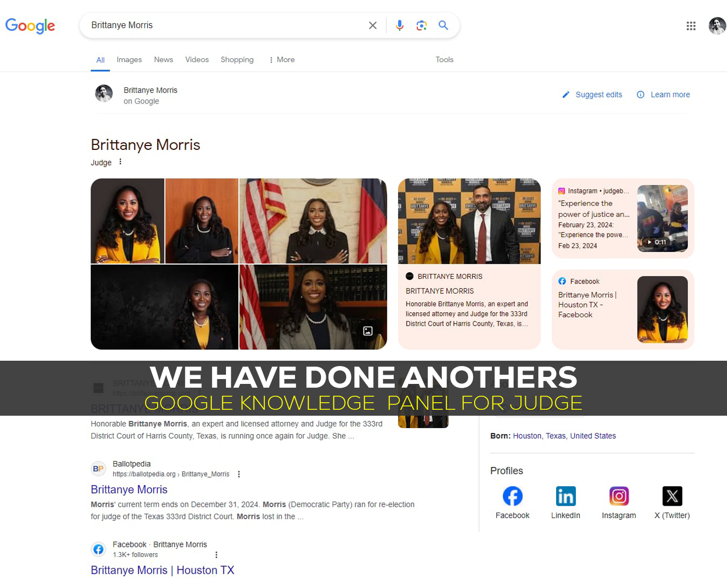Open the Ballotpedia result options menu
Viewport: 727px width, 578px height.
pos(239,474)
